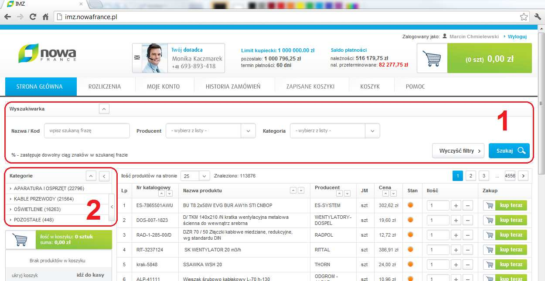Go back with browser back arrow
This screenshot has width=545, height=281.
coord(7,17)
